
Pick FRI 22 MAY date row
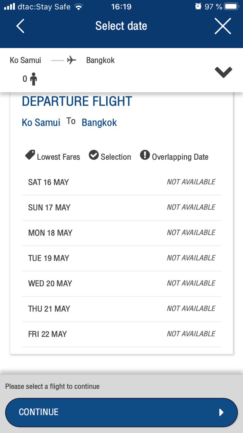click(x=122, y=335)
